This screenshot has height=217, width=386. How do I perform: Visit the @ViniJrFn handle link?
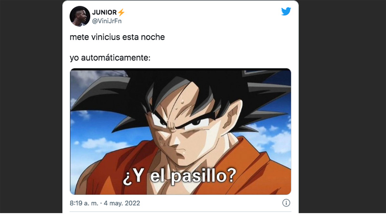[x=107, y=21]
